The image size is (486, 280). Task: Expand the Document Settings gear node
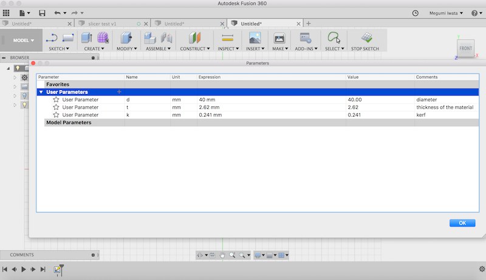(15, 77)
